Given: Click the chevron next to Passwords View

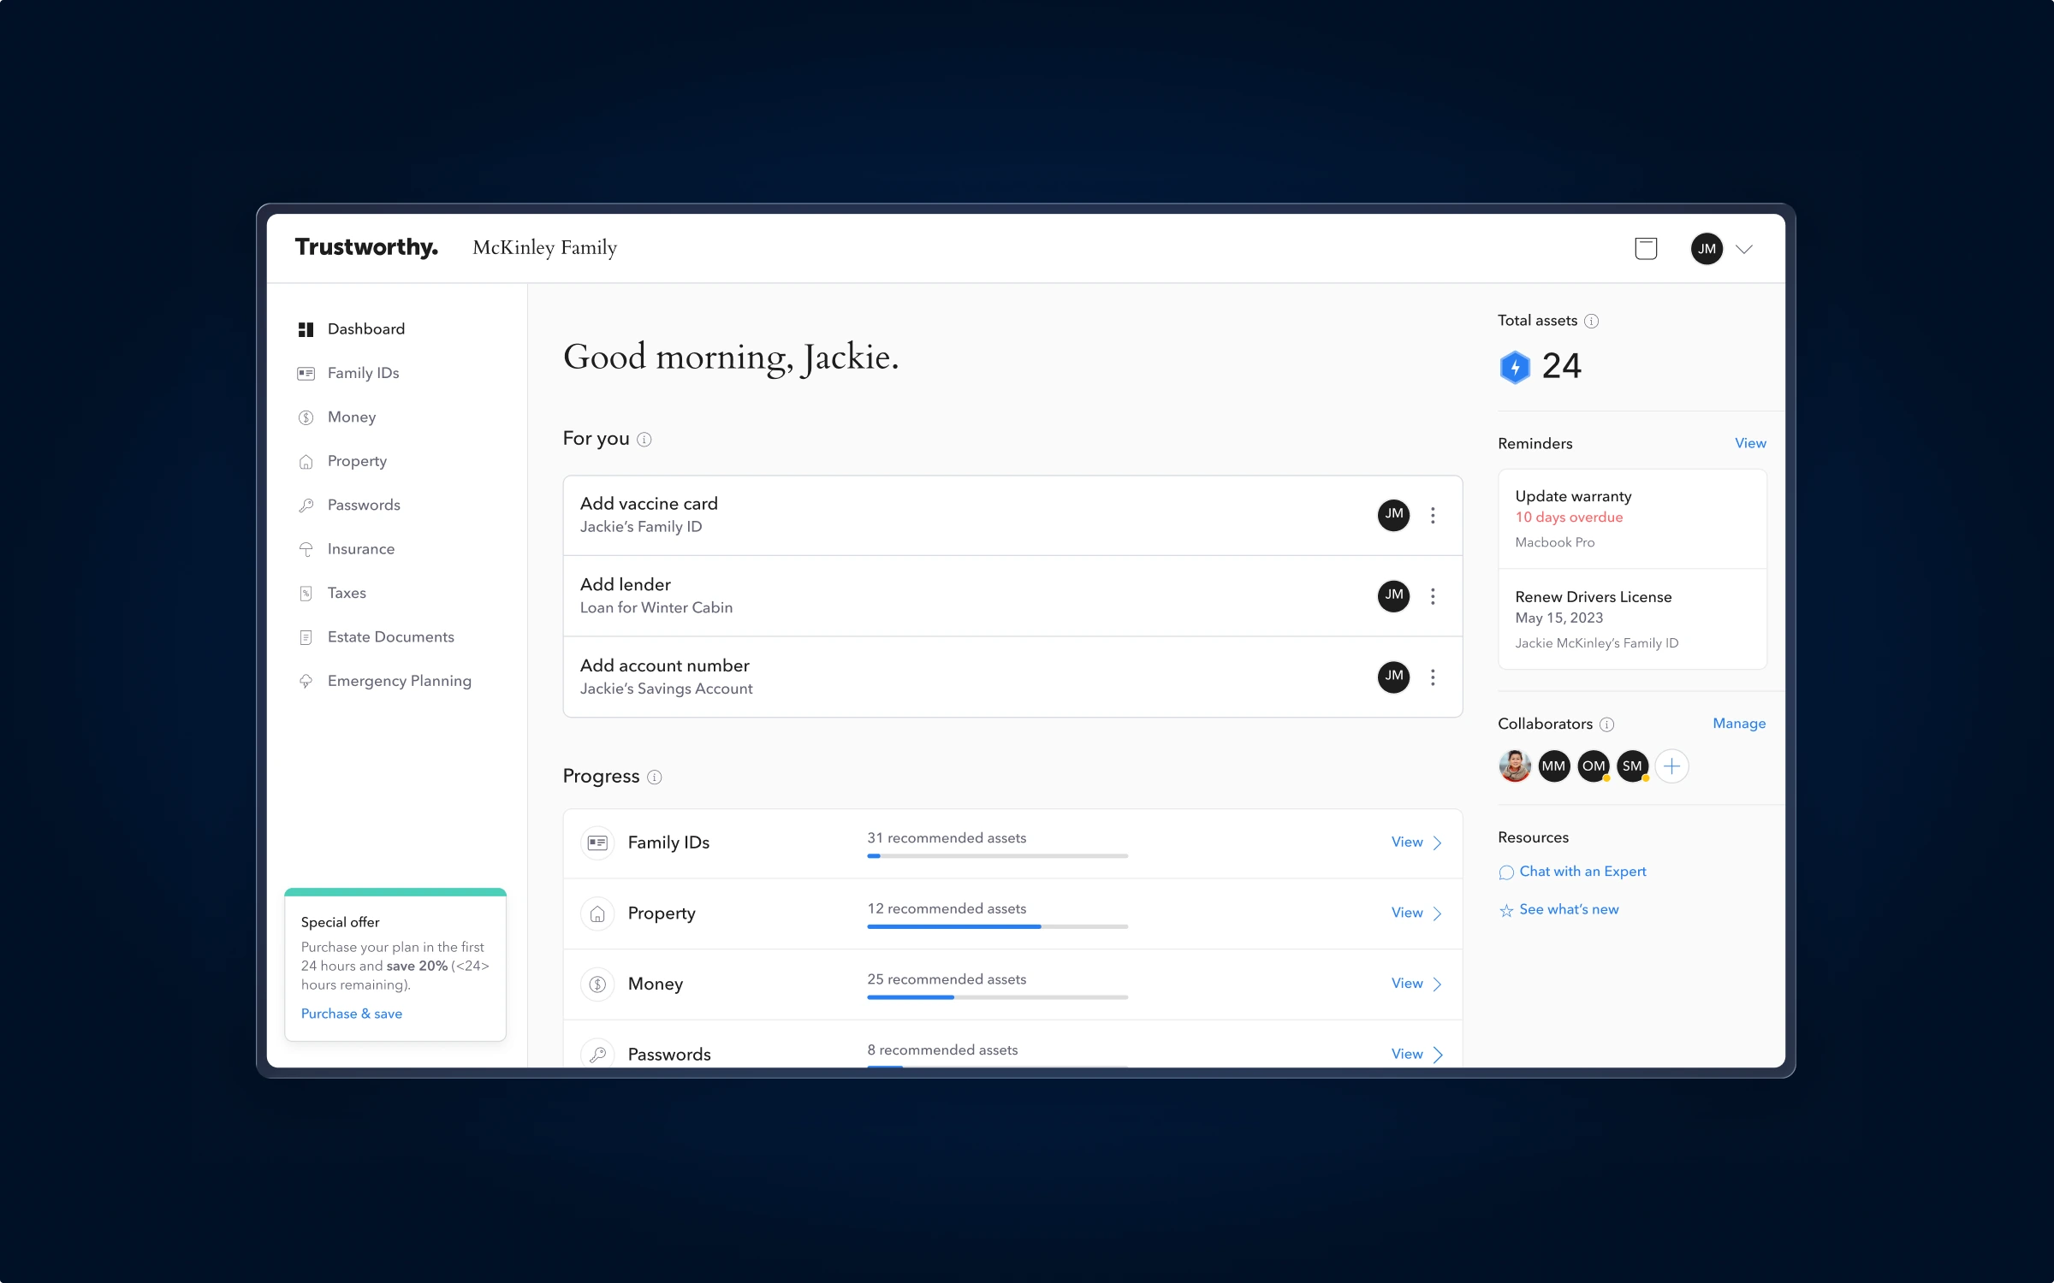Looking at the screenshot, I should (1437, 1055).
